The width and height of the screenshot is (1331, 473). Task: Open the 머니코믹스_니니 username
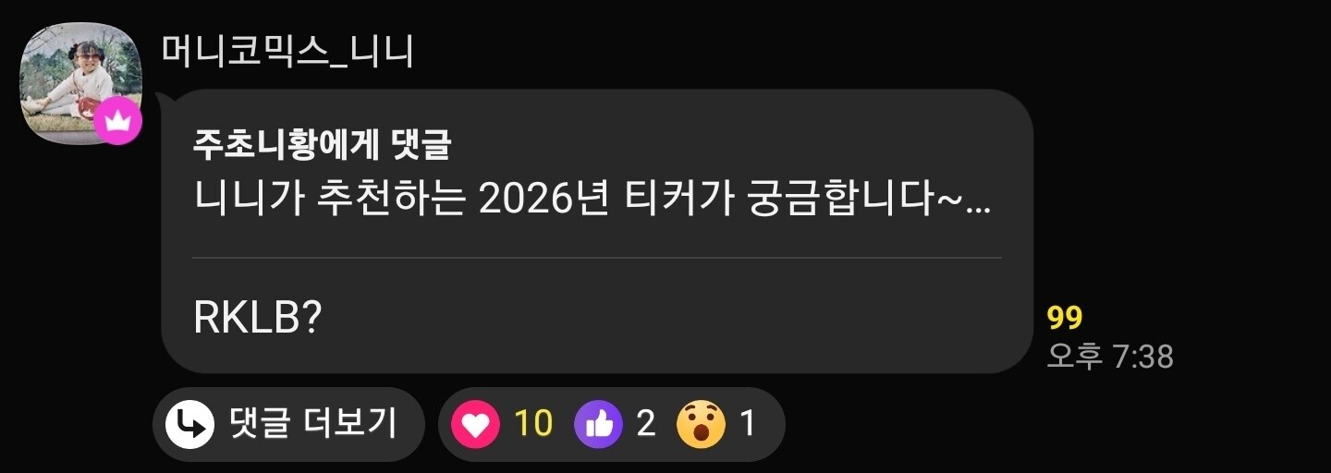(287, 52)
